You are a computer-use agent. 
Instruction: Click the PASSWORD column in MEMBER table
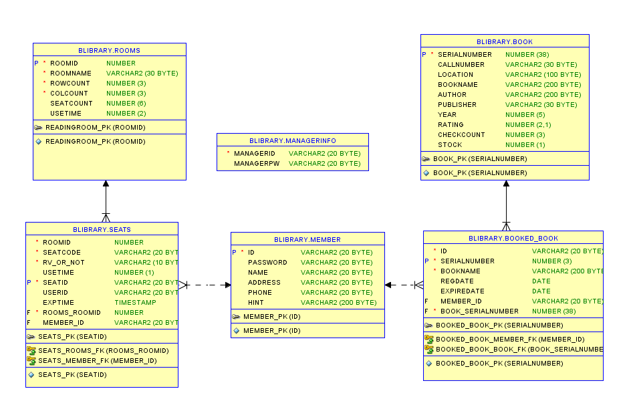pyautogui.click(x=267, y=263)
